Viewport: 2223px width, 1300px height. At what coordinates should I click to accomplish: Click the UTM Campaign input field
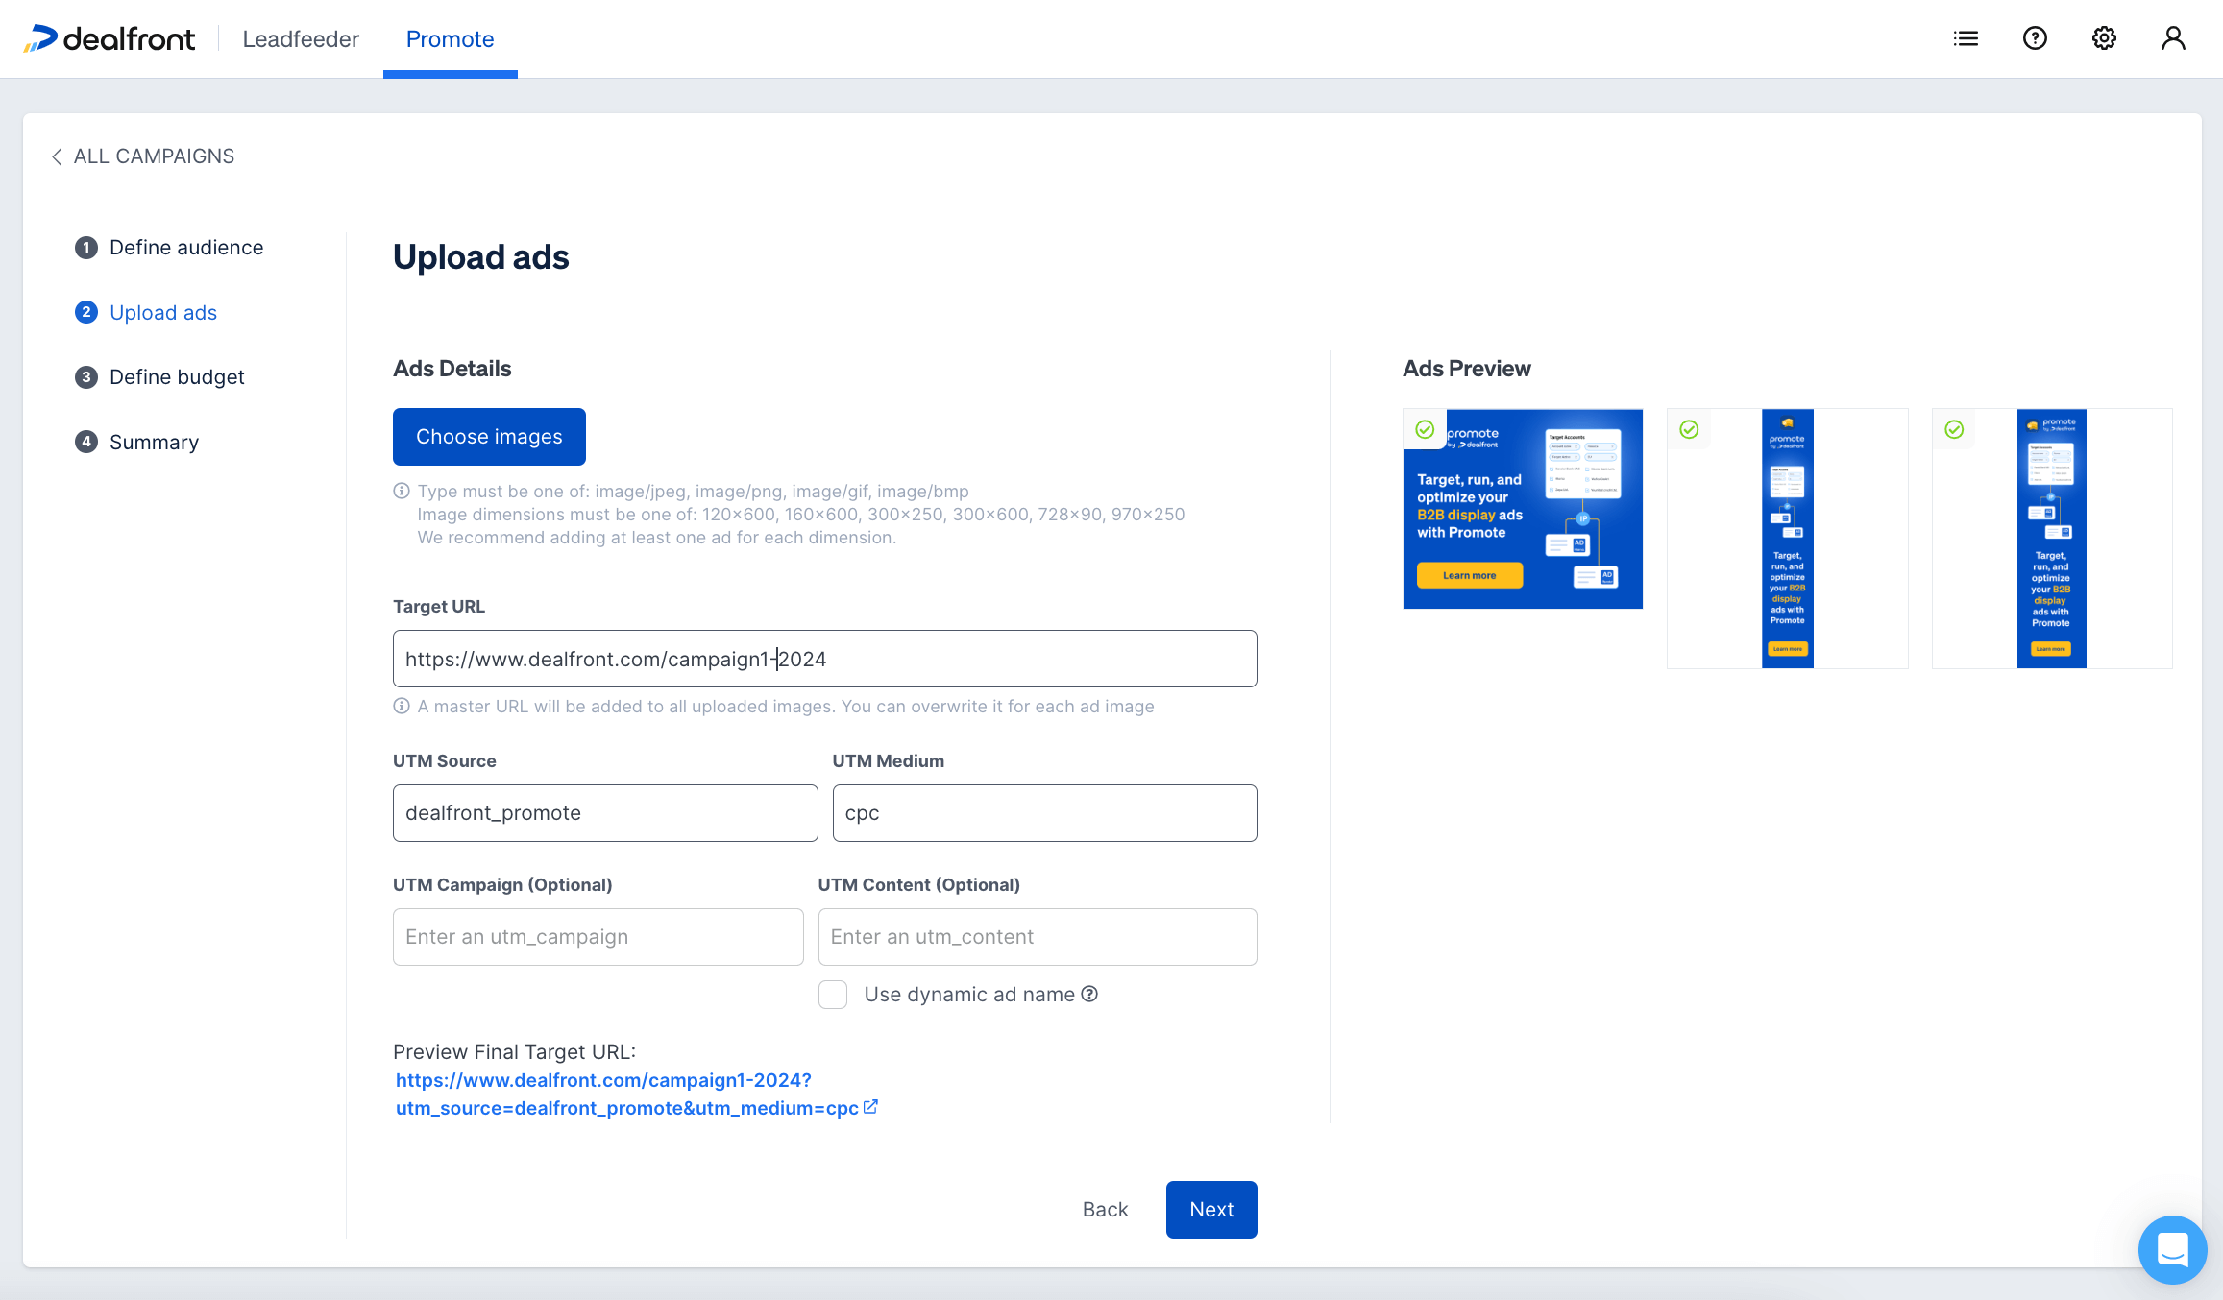[x=598, y=937]
